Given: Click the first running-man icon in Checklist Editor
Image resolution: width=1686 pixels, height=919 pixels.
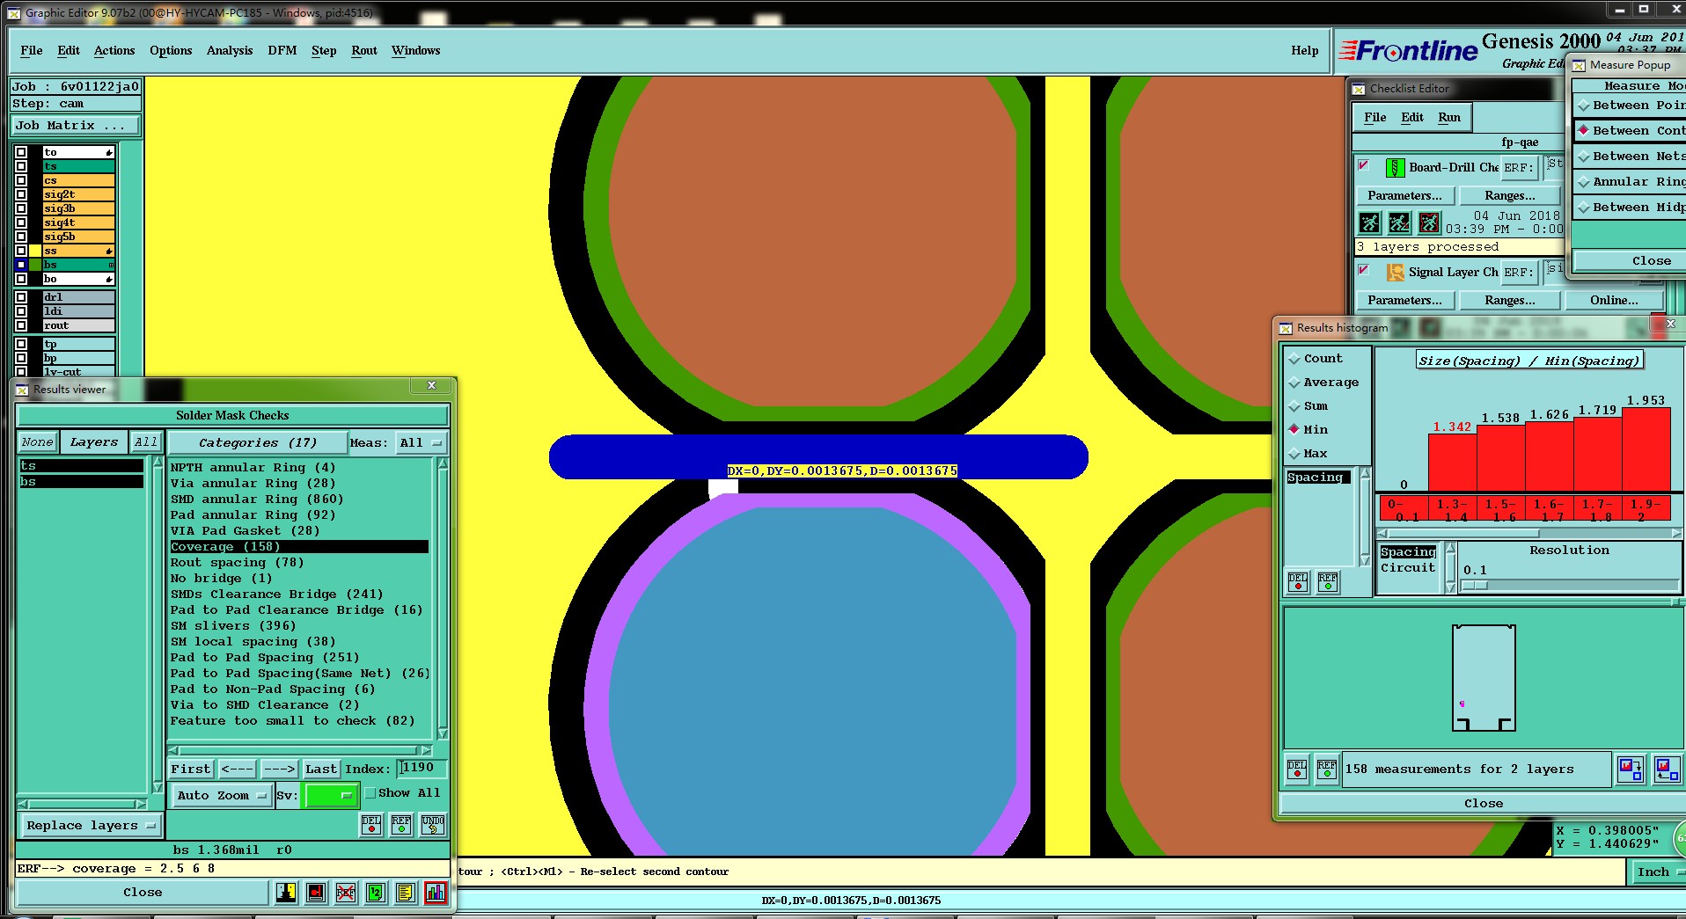Looking at the screenshot, I should click(1369, 222).
